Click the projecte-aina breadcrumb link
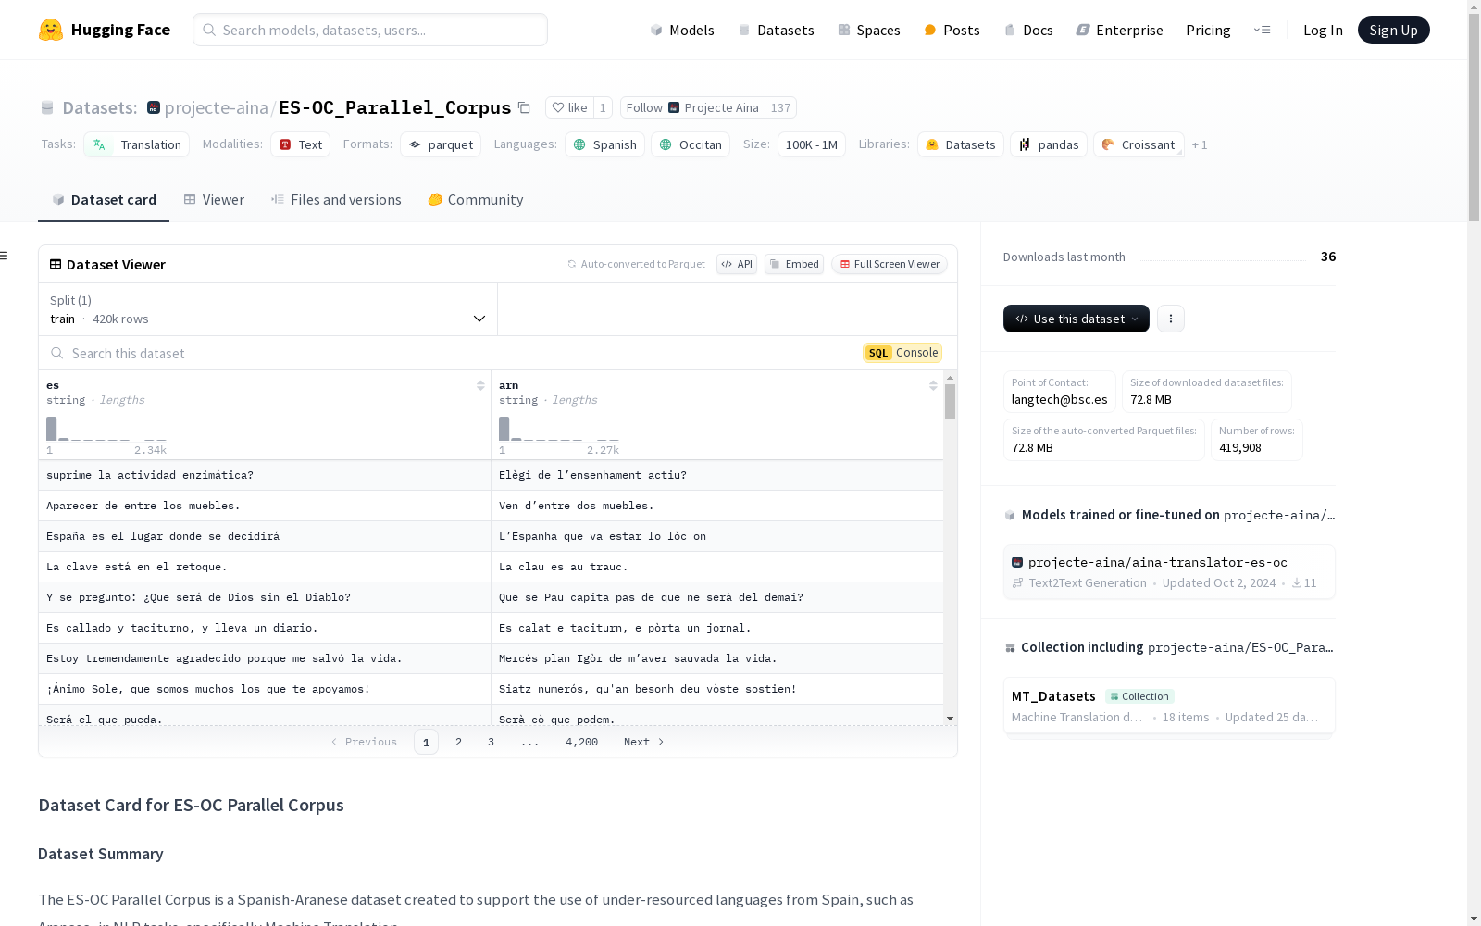The height and width of the screenshot is (926, 1481). 216,107
